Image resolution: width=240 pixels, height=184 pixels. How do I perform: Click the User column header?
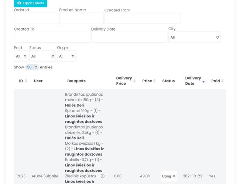38,81
